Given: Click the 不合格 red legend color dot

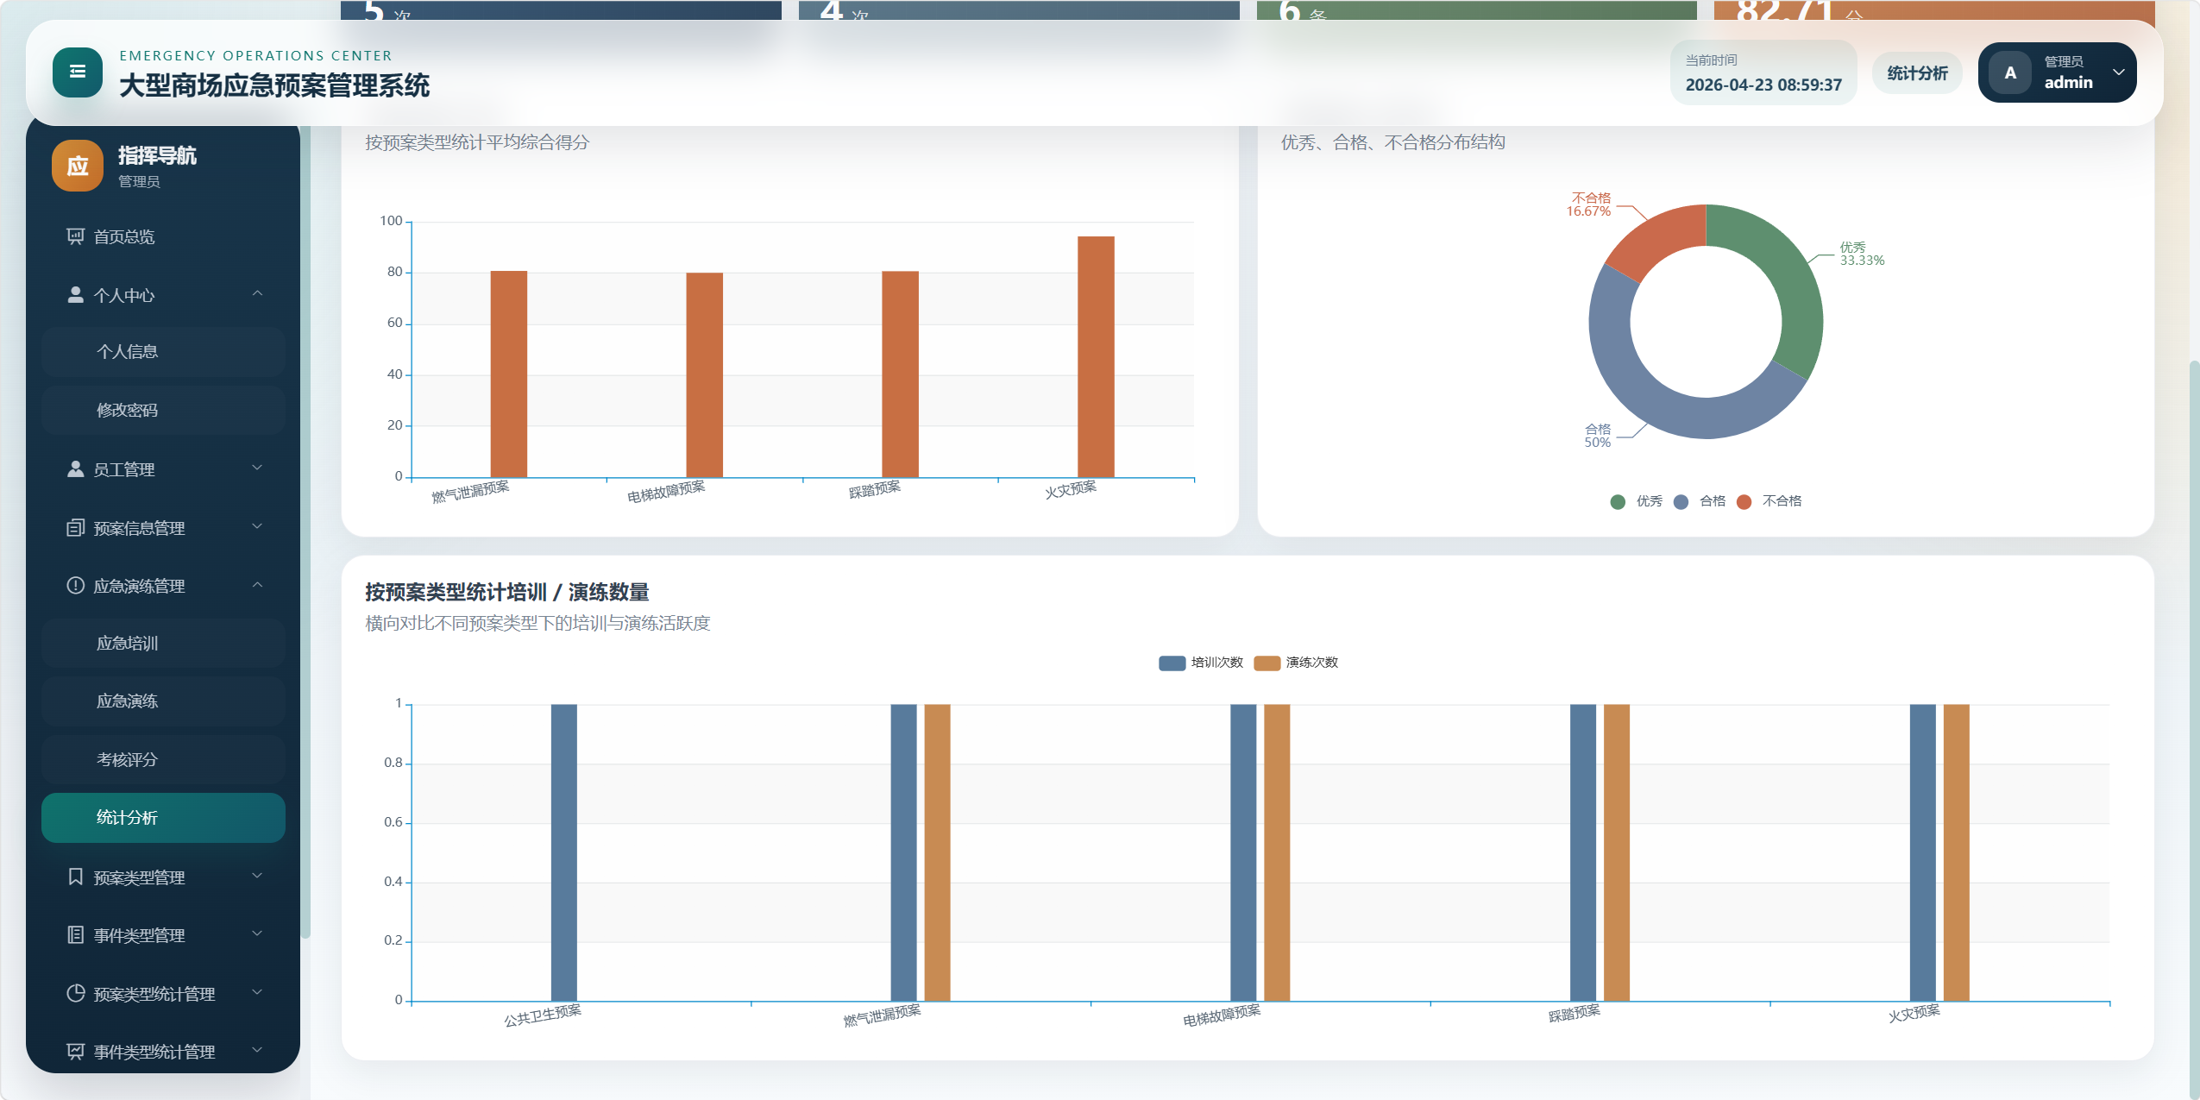Looking at the screenshot, I should [x=1744, y=502].
